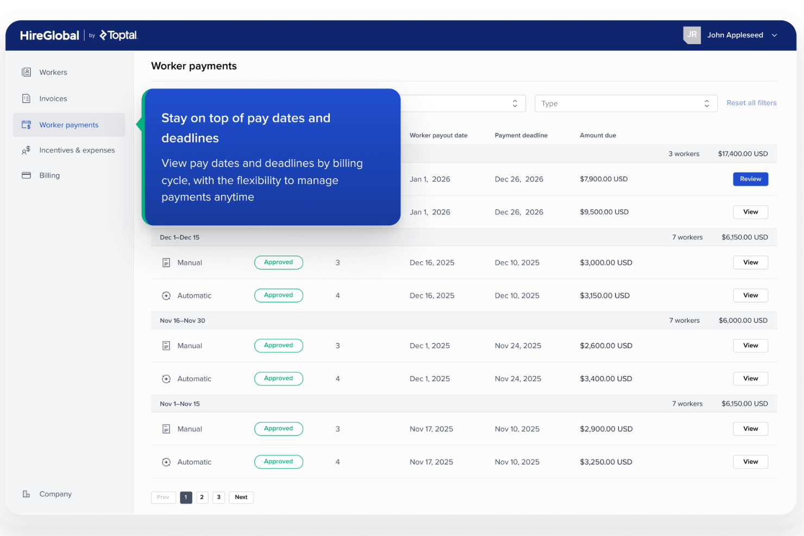Click the Nov 16–Nov 30 group header

pos(464,320)
